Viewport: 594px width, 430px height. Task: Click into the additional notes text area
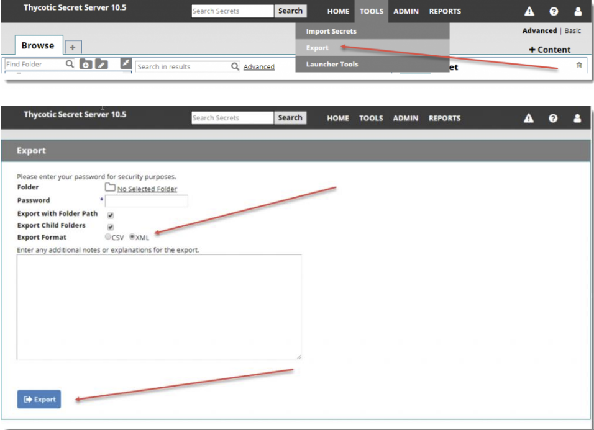tap(159, 307)
